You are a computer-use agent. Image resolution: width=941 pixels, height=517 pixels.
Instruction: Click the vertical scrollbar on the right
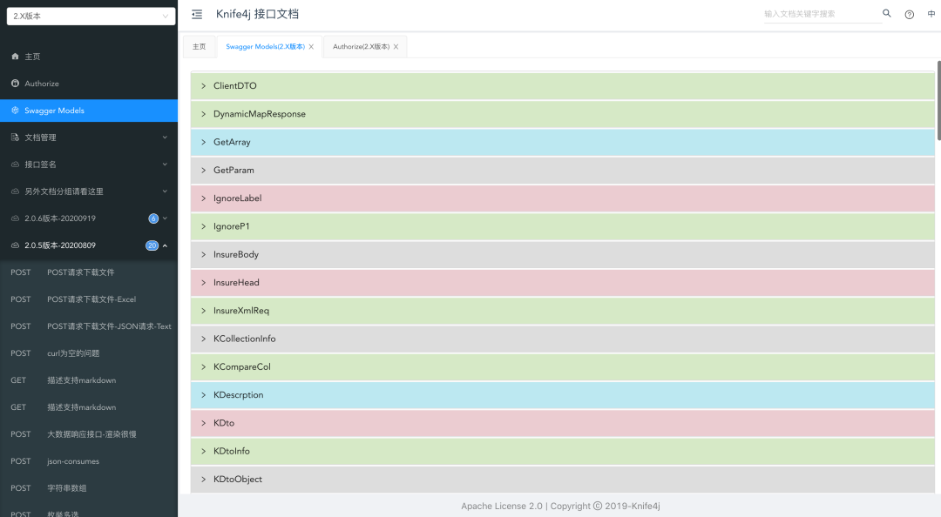938,100
